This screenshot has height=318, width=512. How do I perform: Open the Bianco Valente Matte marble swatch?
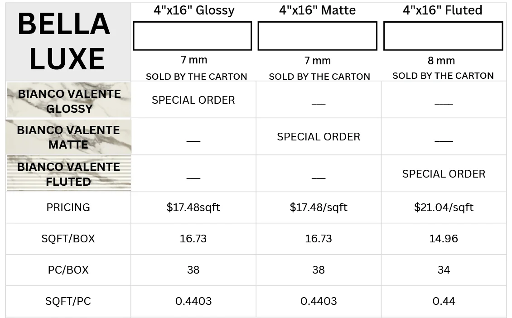[68, 136]
